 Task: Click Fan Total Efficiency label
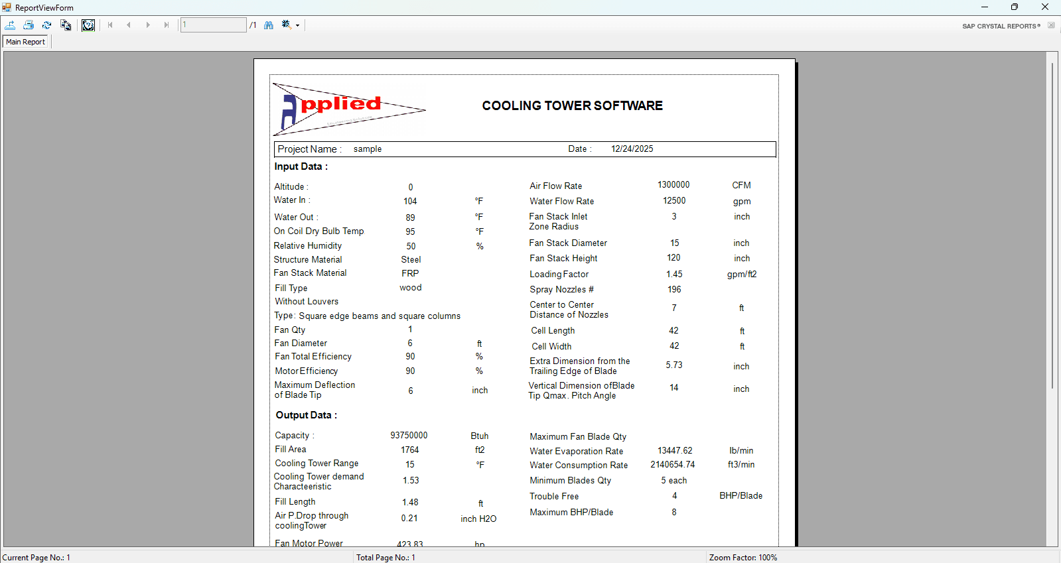coord(313,357)
